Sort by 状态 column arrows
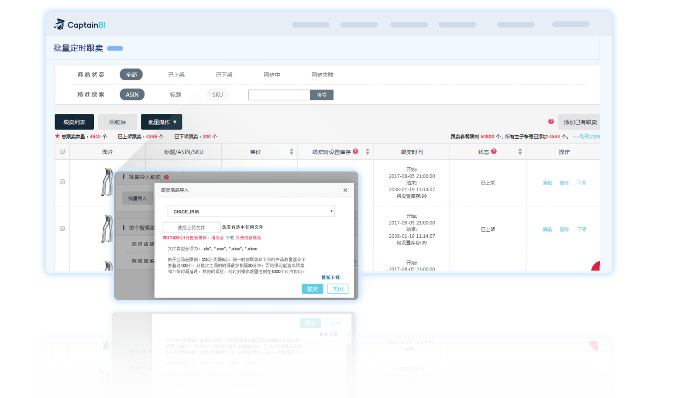 tap(520, 152)
